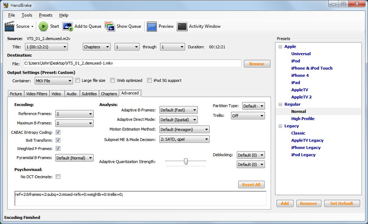Open the Tools menu
Screen dimensions: 368x224
(27, 15)
